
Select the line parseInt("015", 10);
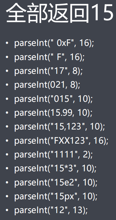53,99
